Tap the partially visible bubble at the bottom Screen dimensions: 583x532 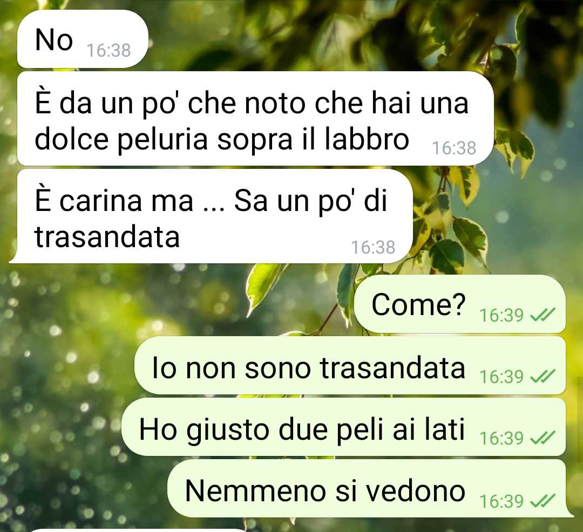[138, 530]
